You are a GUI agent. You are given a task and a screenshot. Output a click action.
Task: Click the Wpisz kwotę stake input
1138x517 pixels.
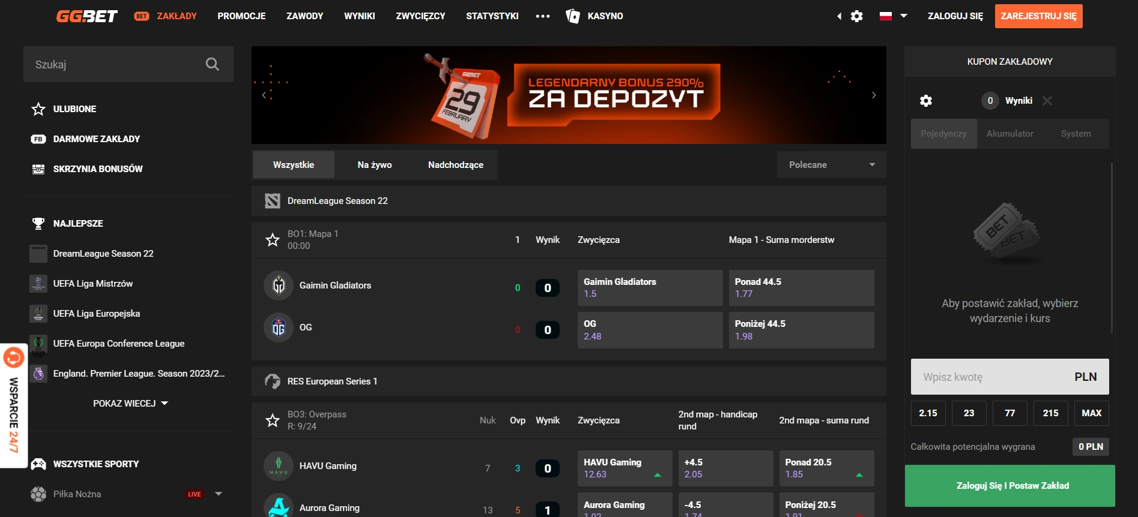tap(1010, 377)
